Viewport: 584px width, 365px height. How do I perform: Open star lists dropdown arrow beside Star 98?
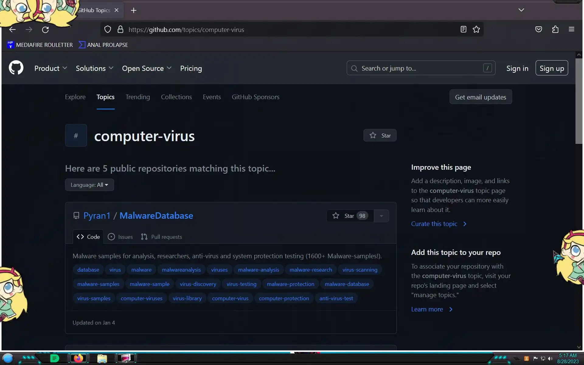coord(381,216)
